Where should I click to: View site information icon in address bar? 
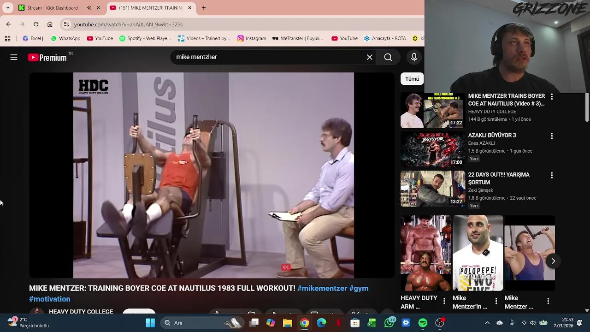pyautogui.click(x=66, y=24)
